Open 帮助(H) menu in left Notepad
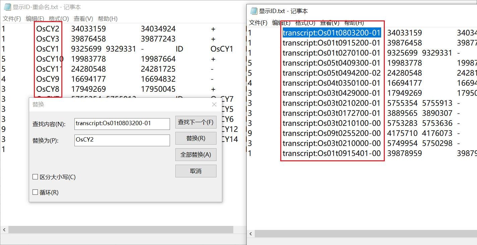The height and width of the screenshot is (245, 477). point(108,19)
